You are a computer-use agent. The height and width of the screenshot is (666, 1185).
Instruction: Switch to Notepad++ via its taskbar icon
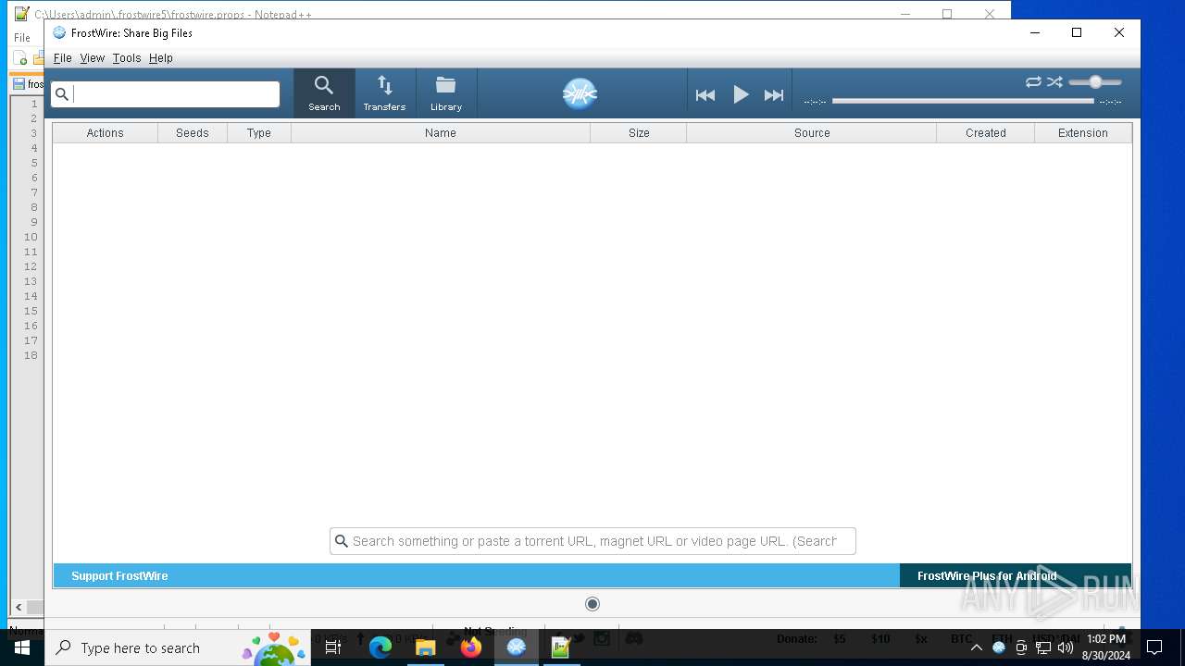(x=561, y=647)
